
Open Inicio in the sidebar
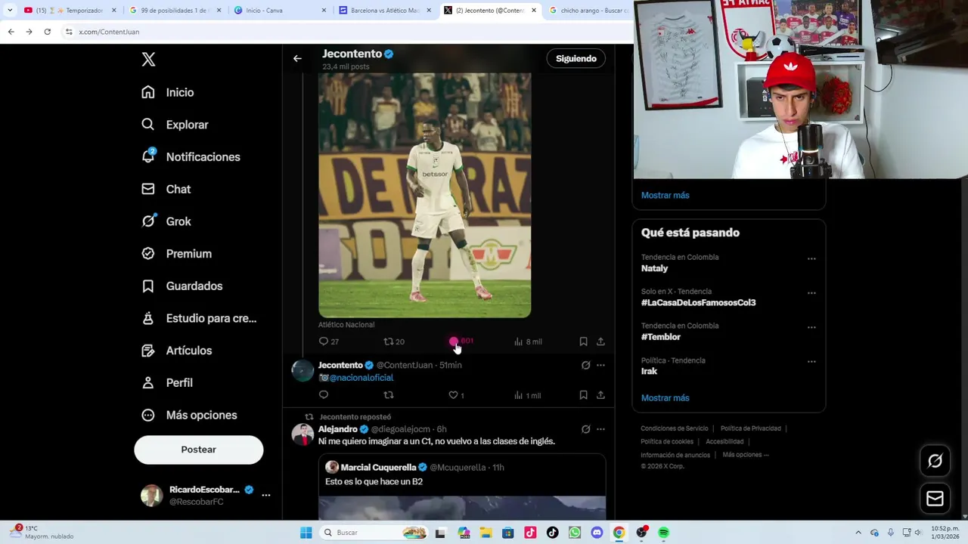167,92
